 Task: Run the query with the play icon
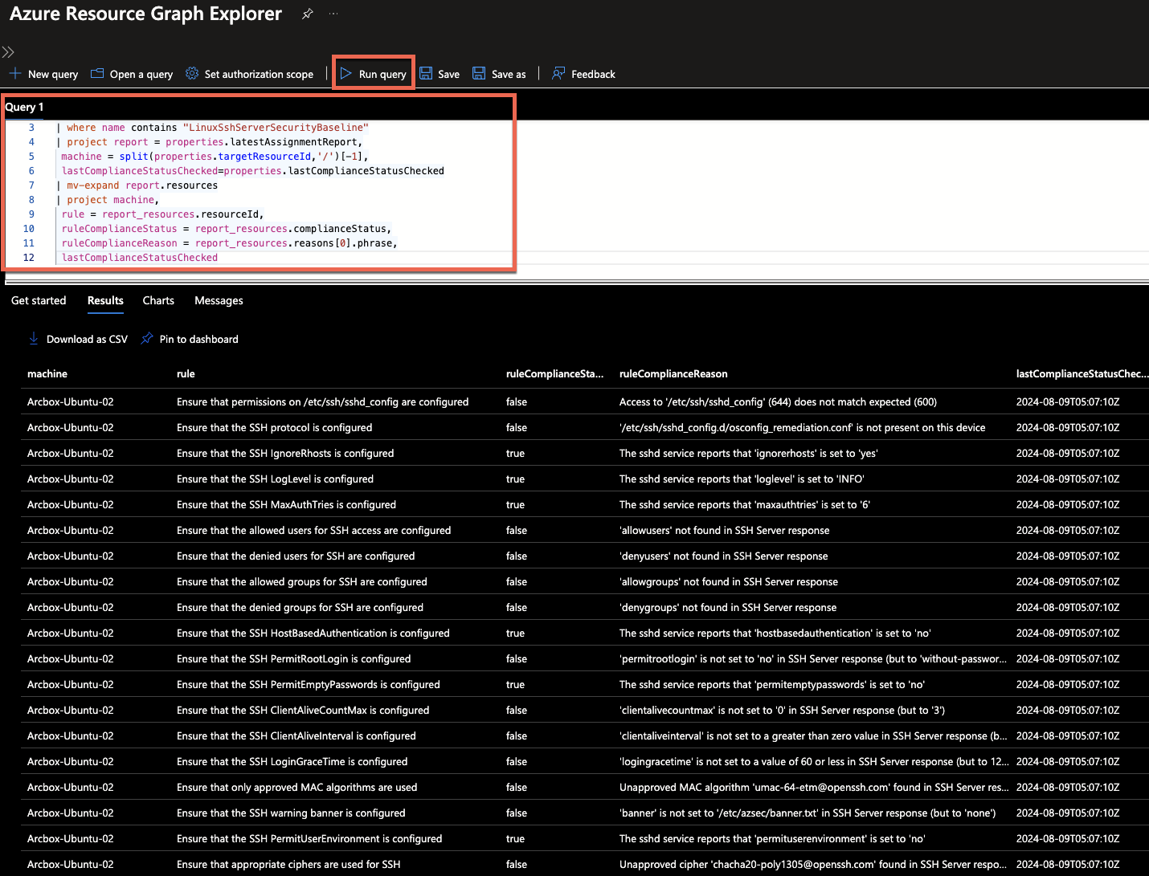pos(346,74)
